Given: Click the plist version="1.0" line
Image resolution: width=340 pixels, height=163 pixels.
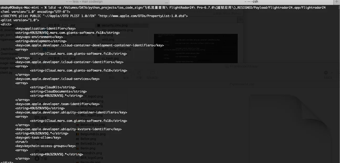Looking at the screenshot, I should (20, 20).
